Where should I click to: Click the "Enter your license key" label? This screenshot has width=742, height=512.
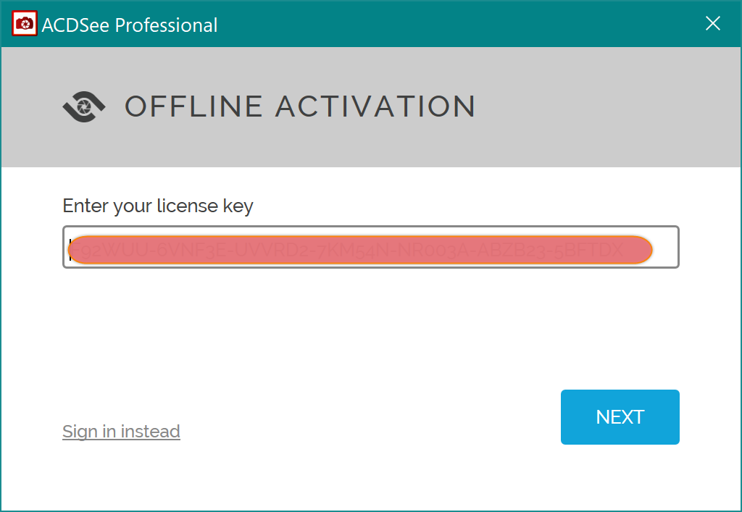tap(158, 206)
